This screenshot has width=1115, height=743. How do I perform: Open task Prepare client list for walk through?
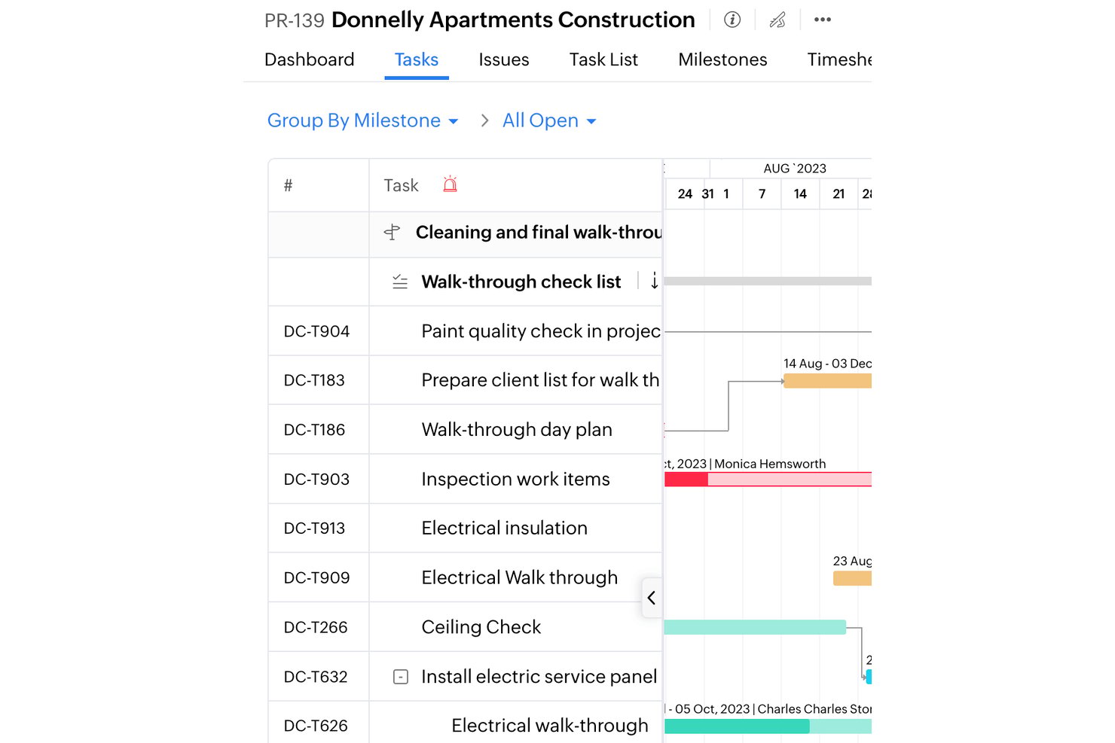pos(540,380)
